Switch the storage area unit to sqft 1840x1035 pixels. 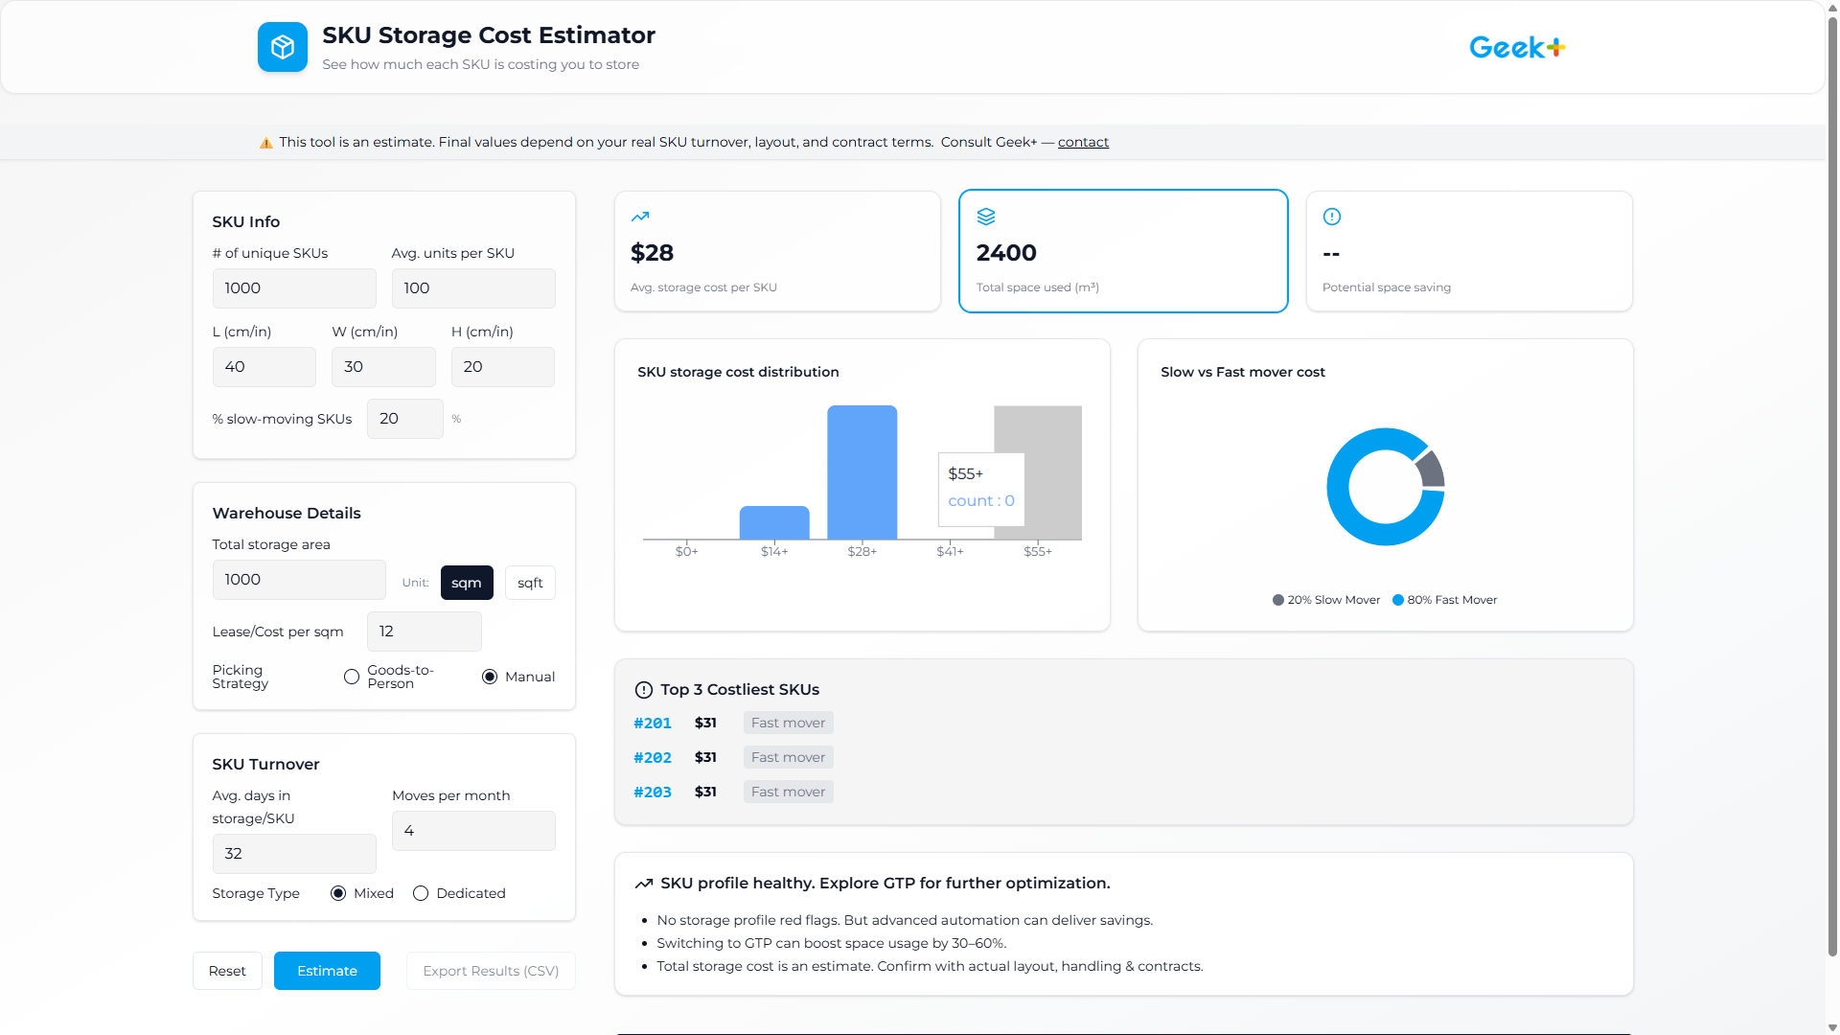click(530, 582)
